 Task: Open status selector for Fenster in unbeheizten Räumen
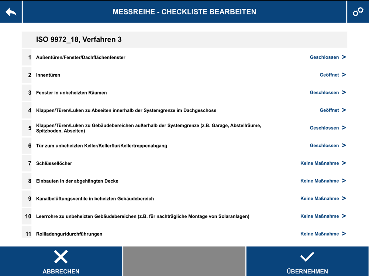click(328, 92)
